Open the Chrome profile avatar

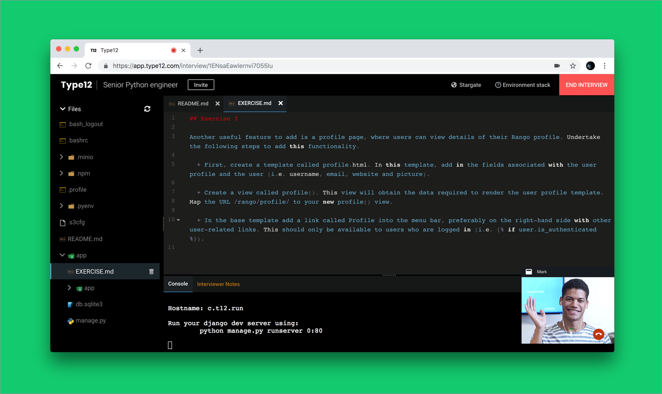click(x=590, y=66)
